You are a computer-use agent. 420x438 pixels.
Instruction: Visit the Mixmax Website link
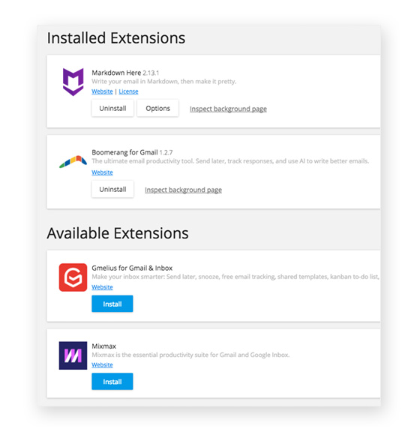(102, 364)
